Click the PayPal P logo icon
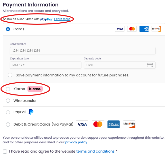The image size is (167, 159). [31, 112]
